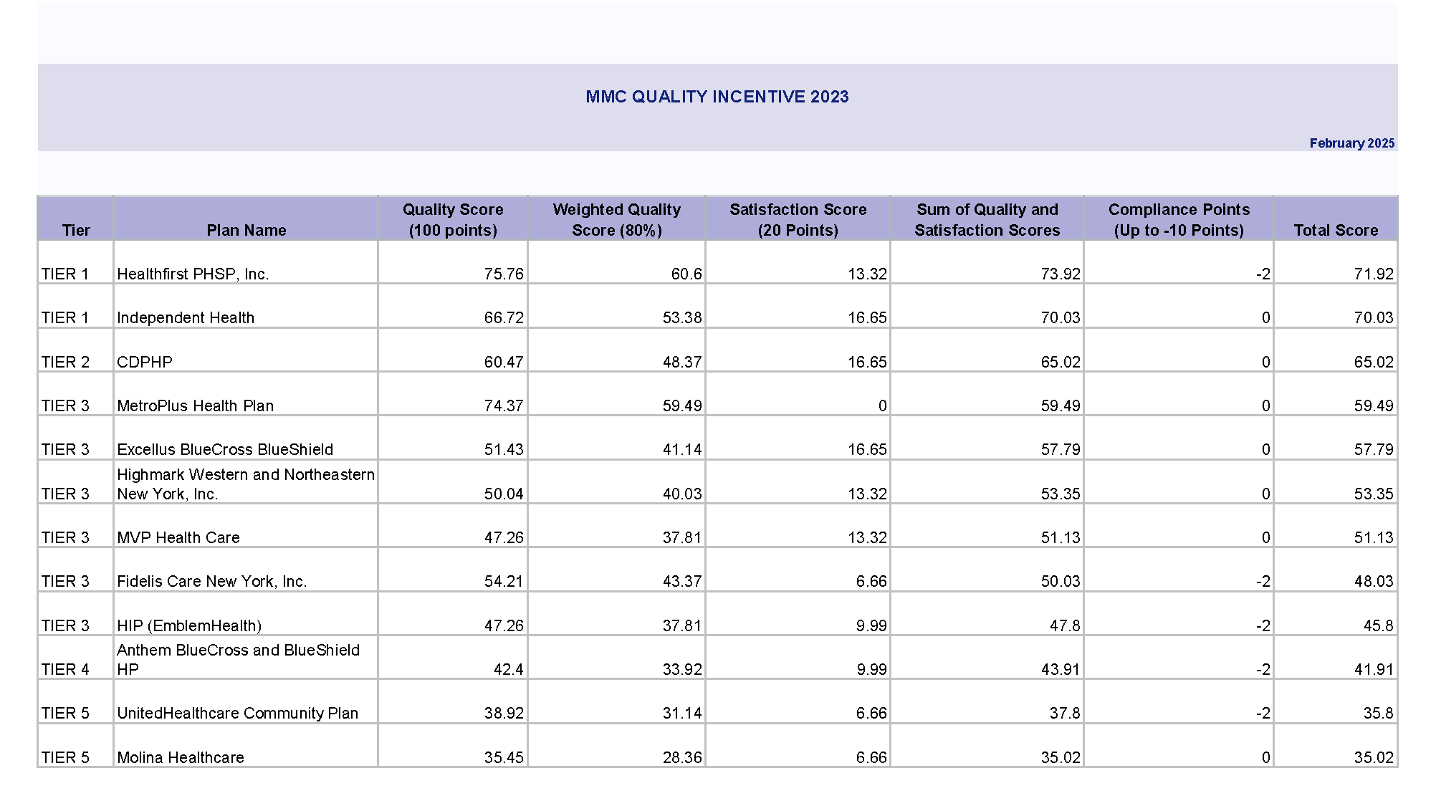Click total score 35.8 for UnitedHealthcare
Viewport: 1436px width, 811px height.
pyautogui.click(x=1378, y=713)
